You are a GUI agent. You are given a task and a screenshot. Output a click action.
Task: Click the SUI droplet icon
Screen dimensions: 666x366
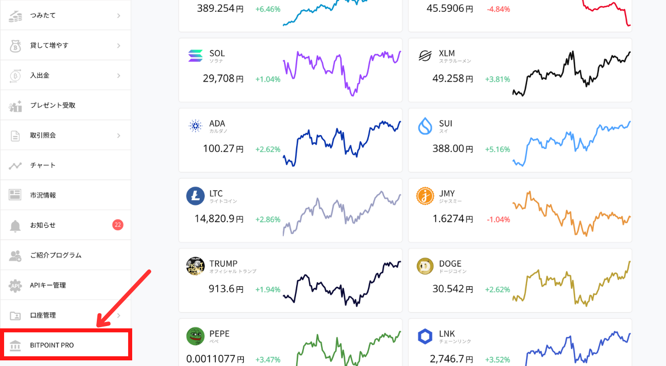coord(425,126)
